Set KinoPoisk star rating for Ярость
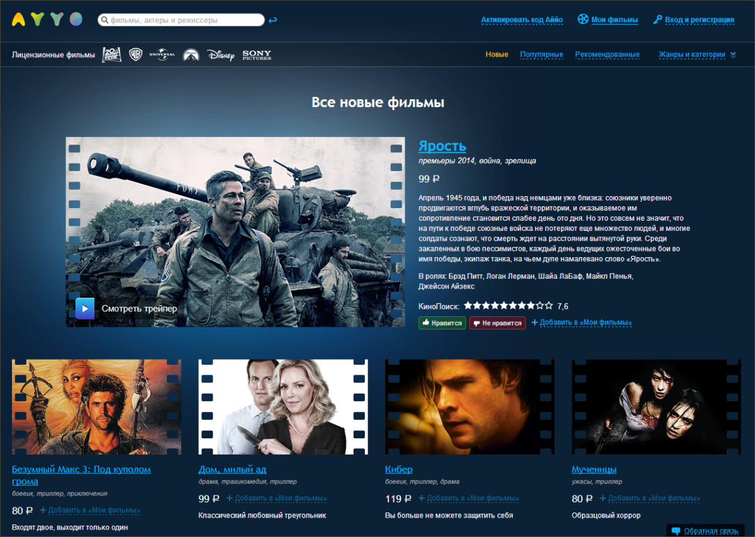Screen dimensions: 755x537 click(508, 306)
